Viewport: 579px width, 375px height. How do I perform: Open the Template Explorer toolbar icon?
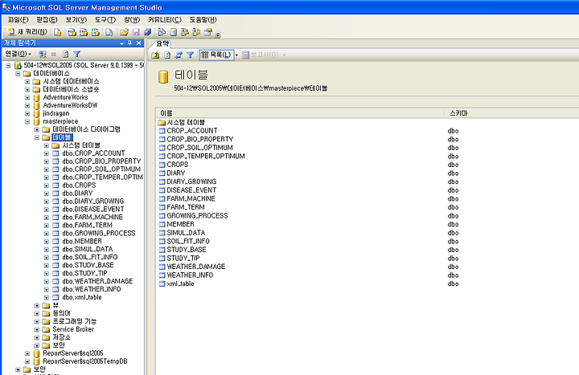click(x=196, y=32)
